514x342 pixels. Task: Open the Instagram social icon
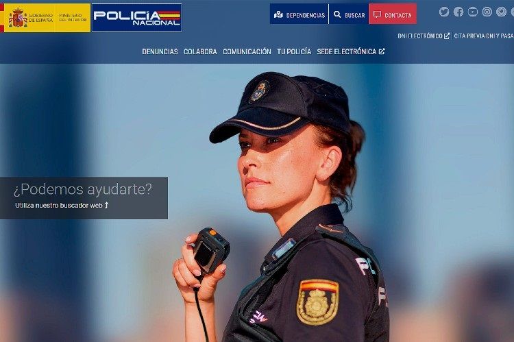(x=487, y=12)
